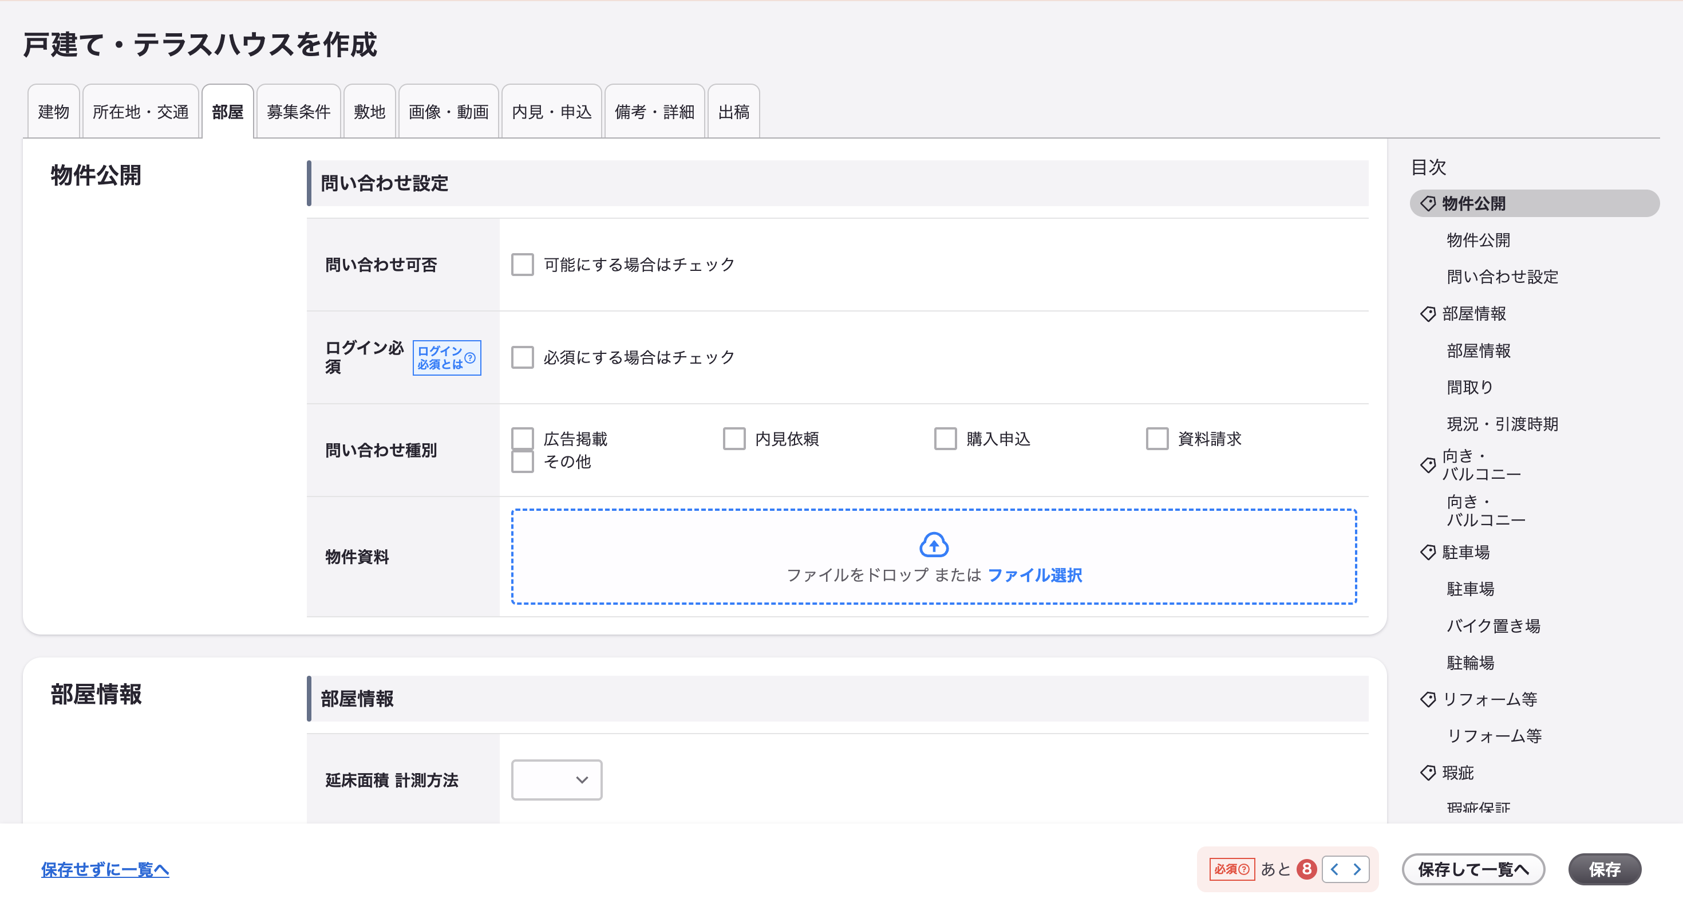Switch to the 建物 tab
This screenshot has width=1683, height=914.
point(54,111)
